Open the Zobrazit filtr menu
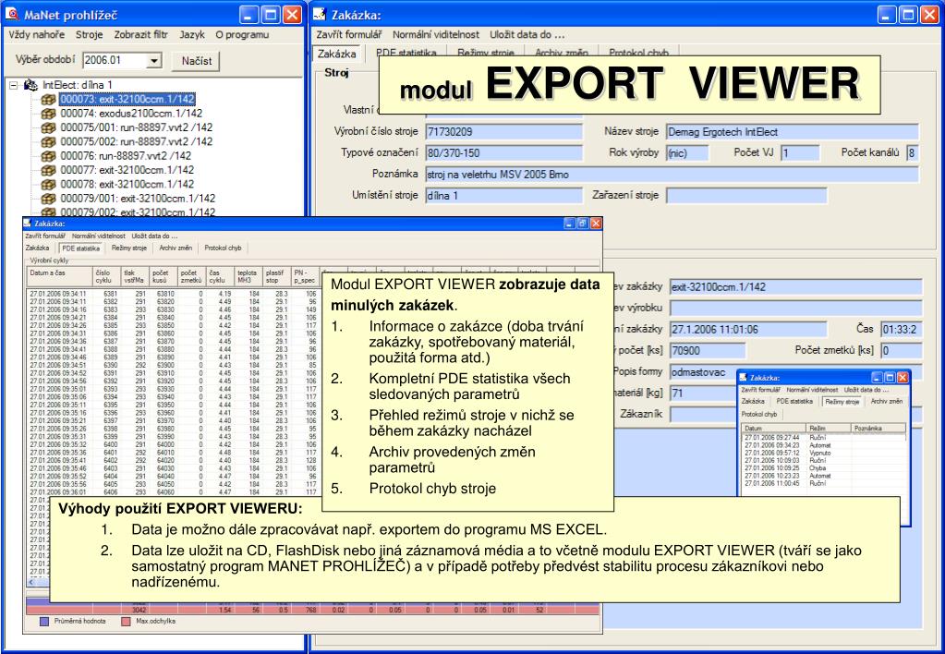 (141, 35)
